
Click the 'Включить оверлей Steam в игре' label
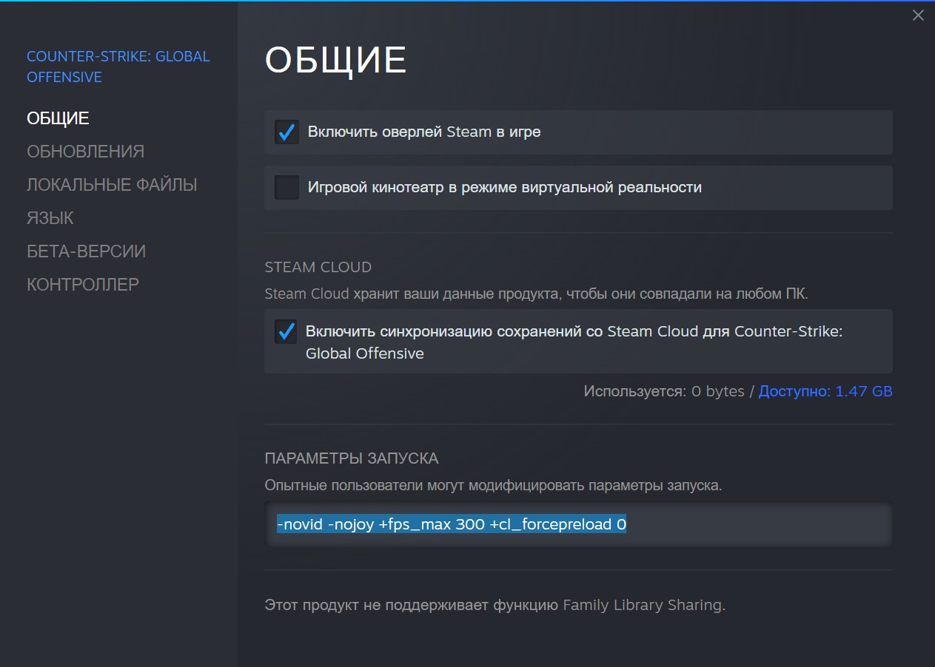coord(424,132)
